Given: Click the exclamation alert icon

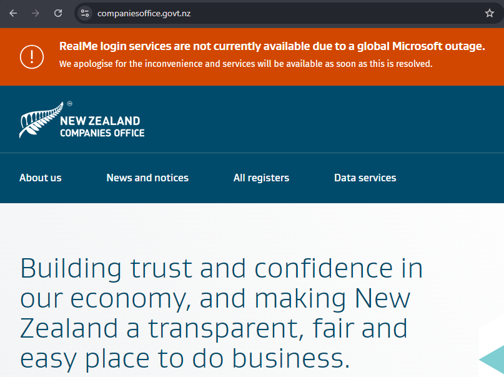Looking at the screenshot, I should point(31,56).
